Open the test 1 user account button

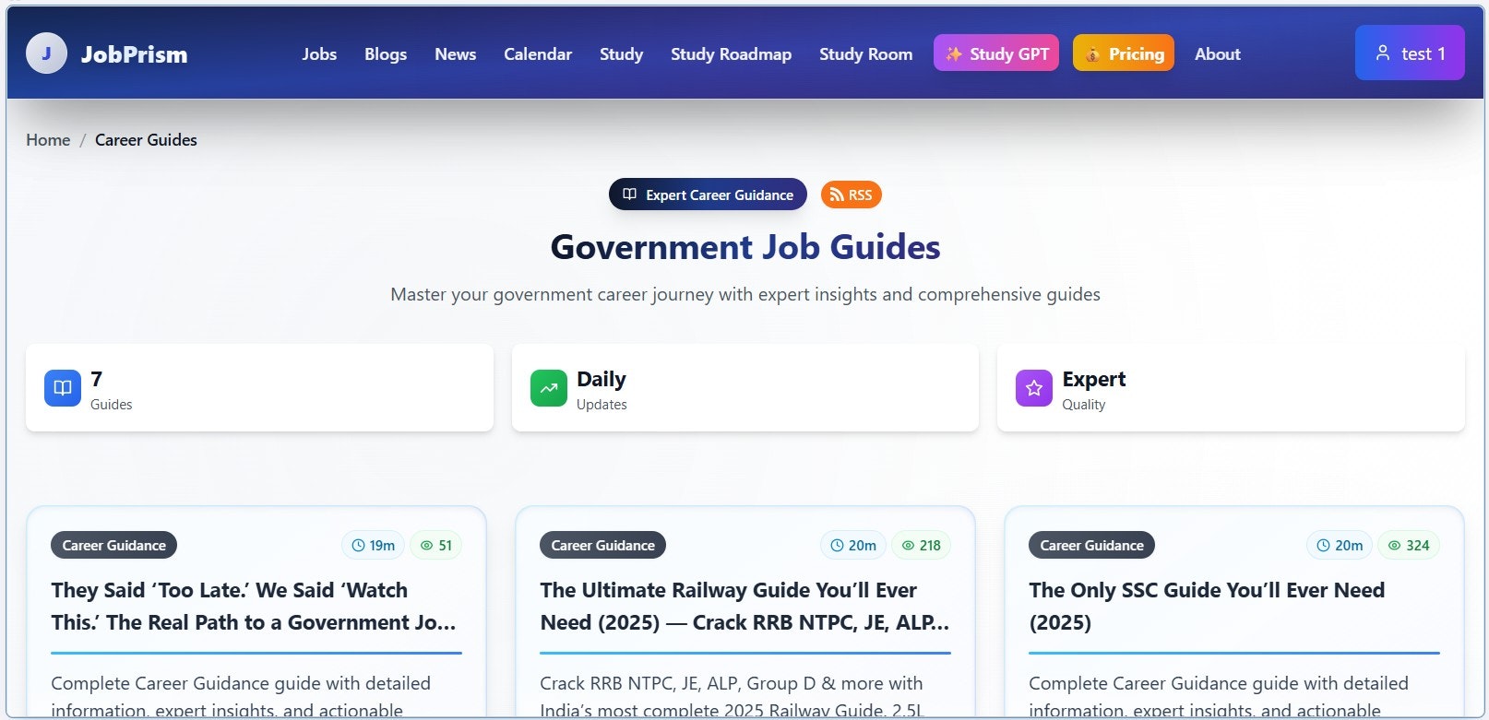point(1410,53)
